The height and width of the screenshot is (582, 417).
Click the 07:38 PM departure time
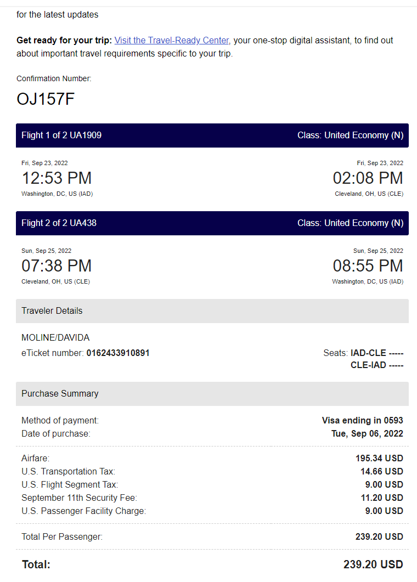point(57,266)
